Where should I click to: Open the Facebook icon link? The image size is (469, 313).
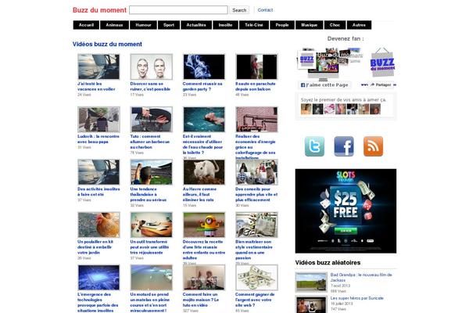click(344, 146)
